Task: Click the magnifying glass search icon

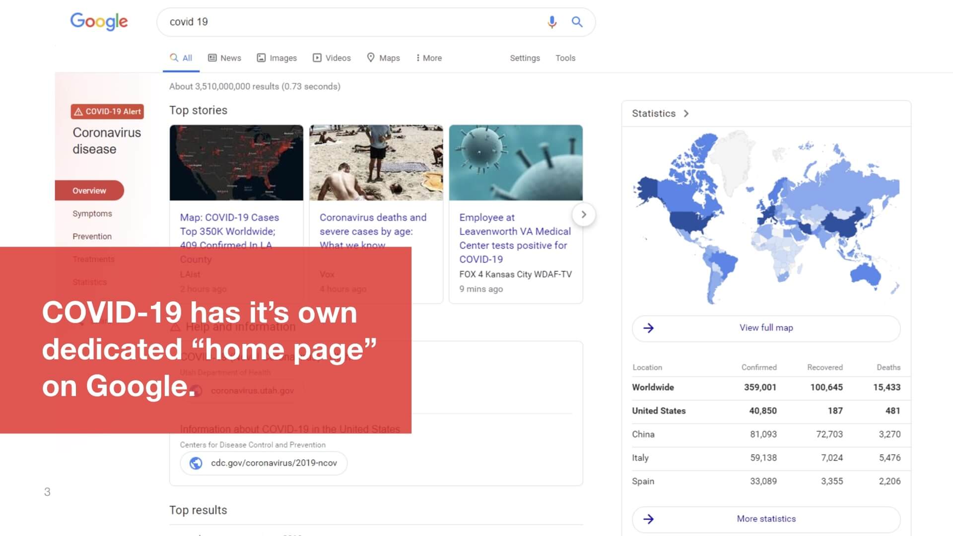Action: tap(577, 22)
